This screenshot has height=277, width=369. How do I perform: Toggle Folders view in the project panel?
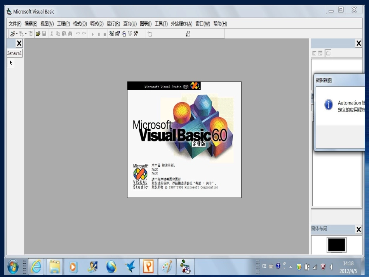(x=328, y=53)
